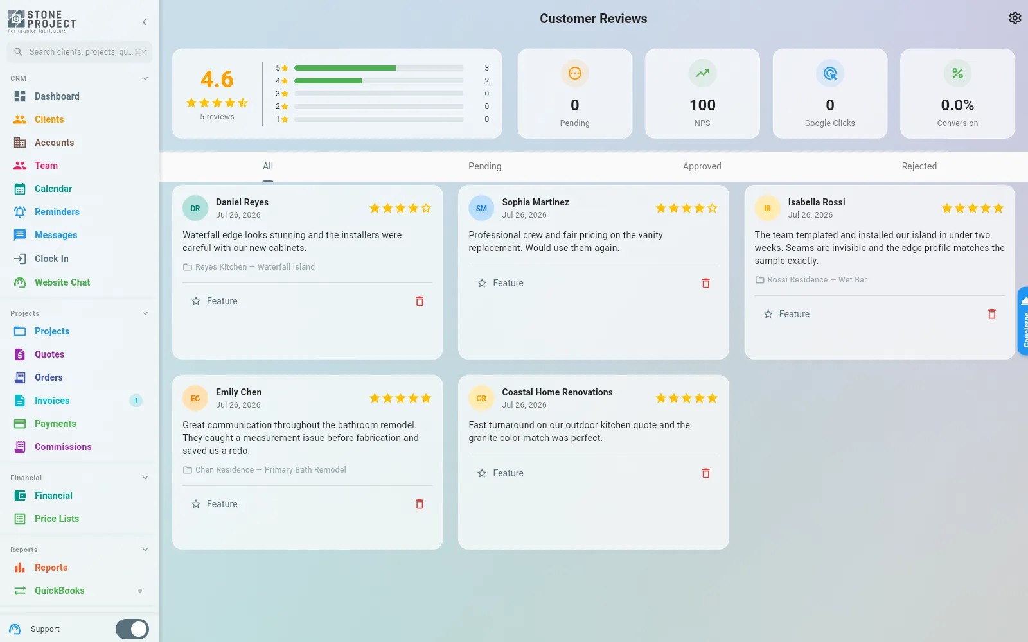Click the 4.6 average rating value
This screenshot has width=1028, height=642.
[217, 80]
